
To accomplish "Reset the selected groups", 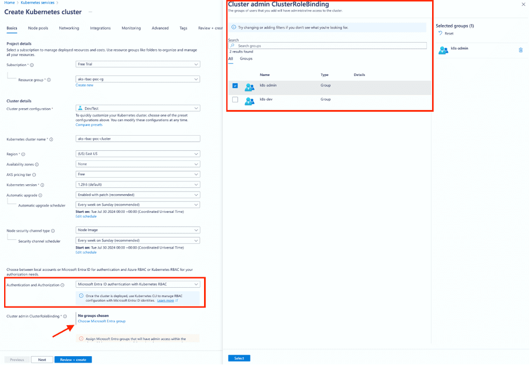I will click(x=446, y=33).
